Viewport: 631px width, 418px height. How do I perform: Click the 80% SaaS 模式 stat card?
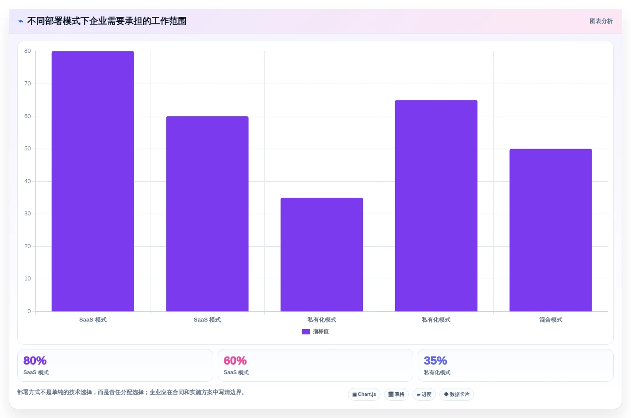(x=115, y=365)
